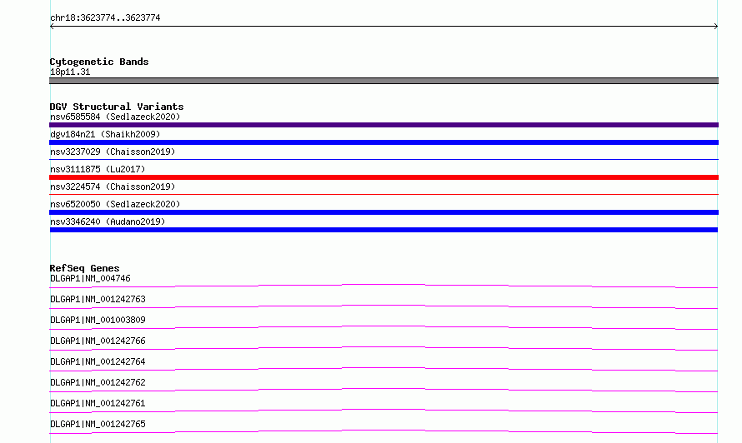Open transcript DLGAP1|NM_001242765

[98, 424]
